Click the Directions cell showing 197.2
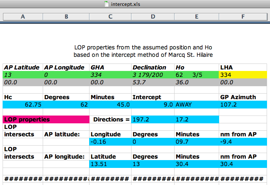 point(153,120)
